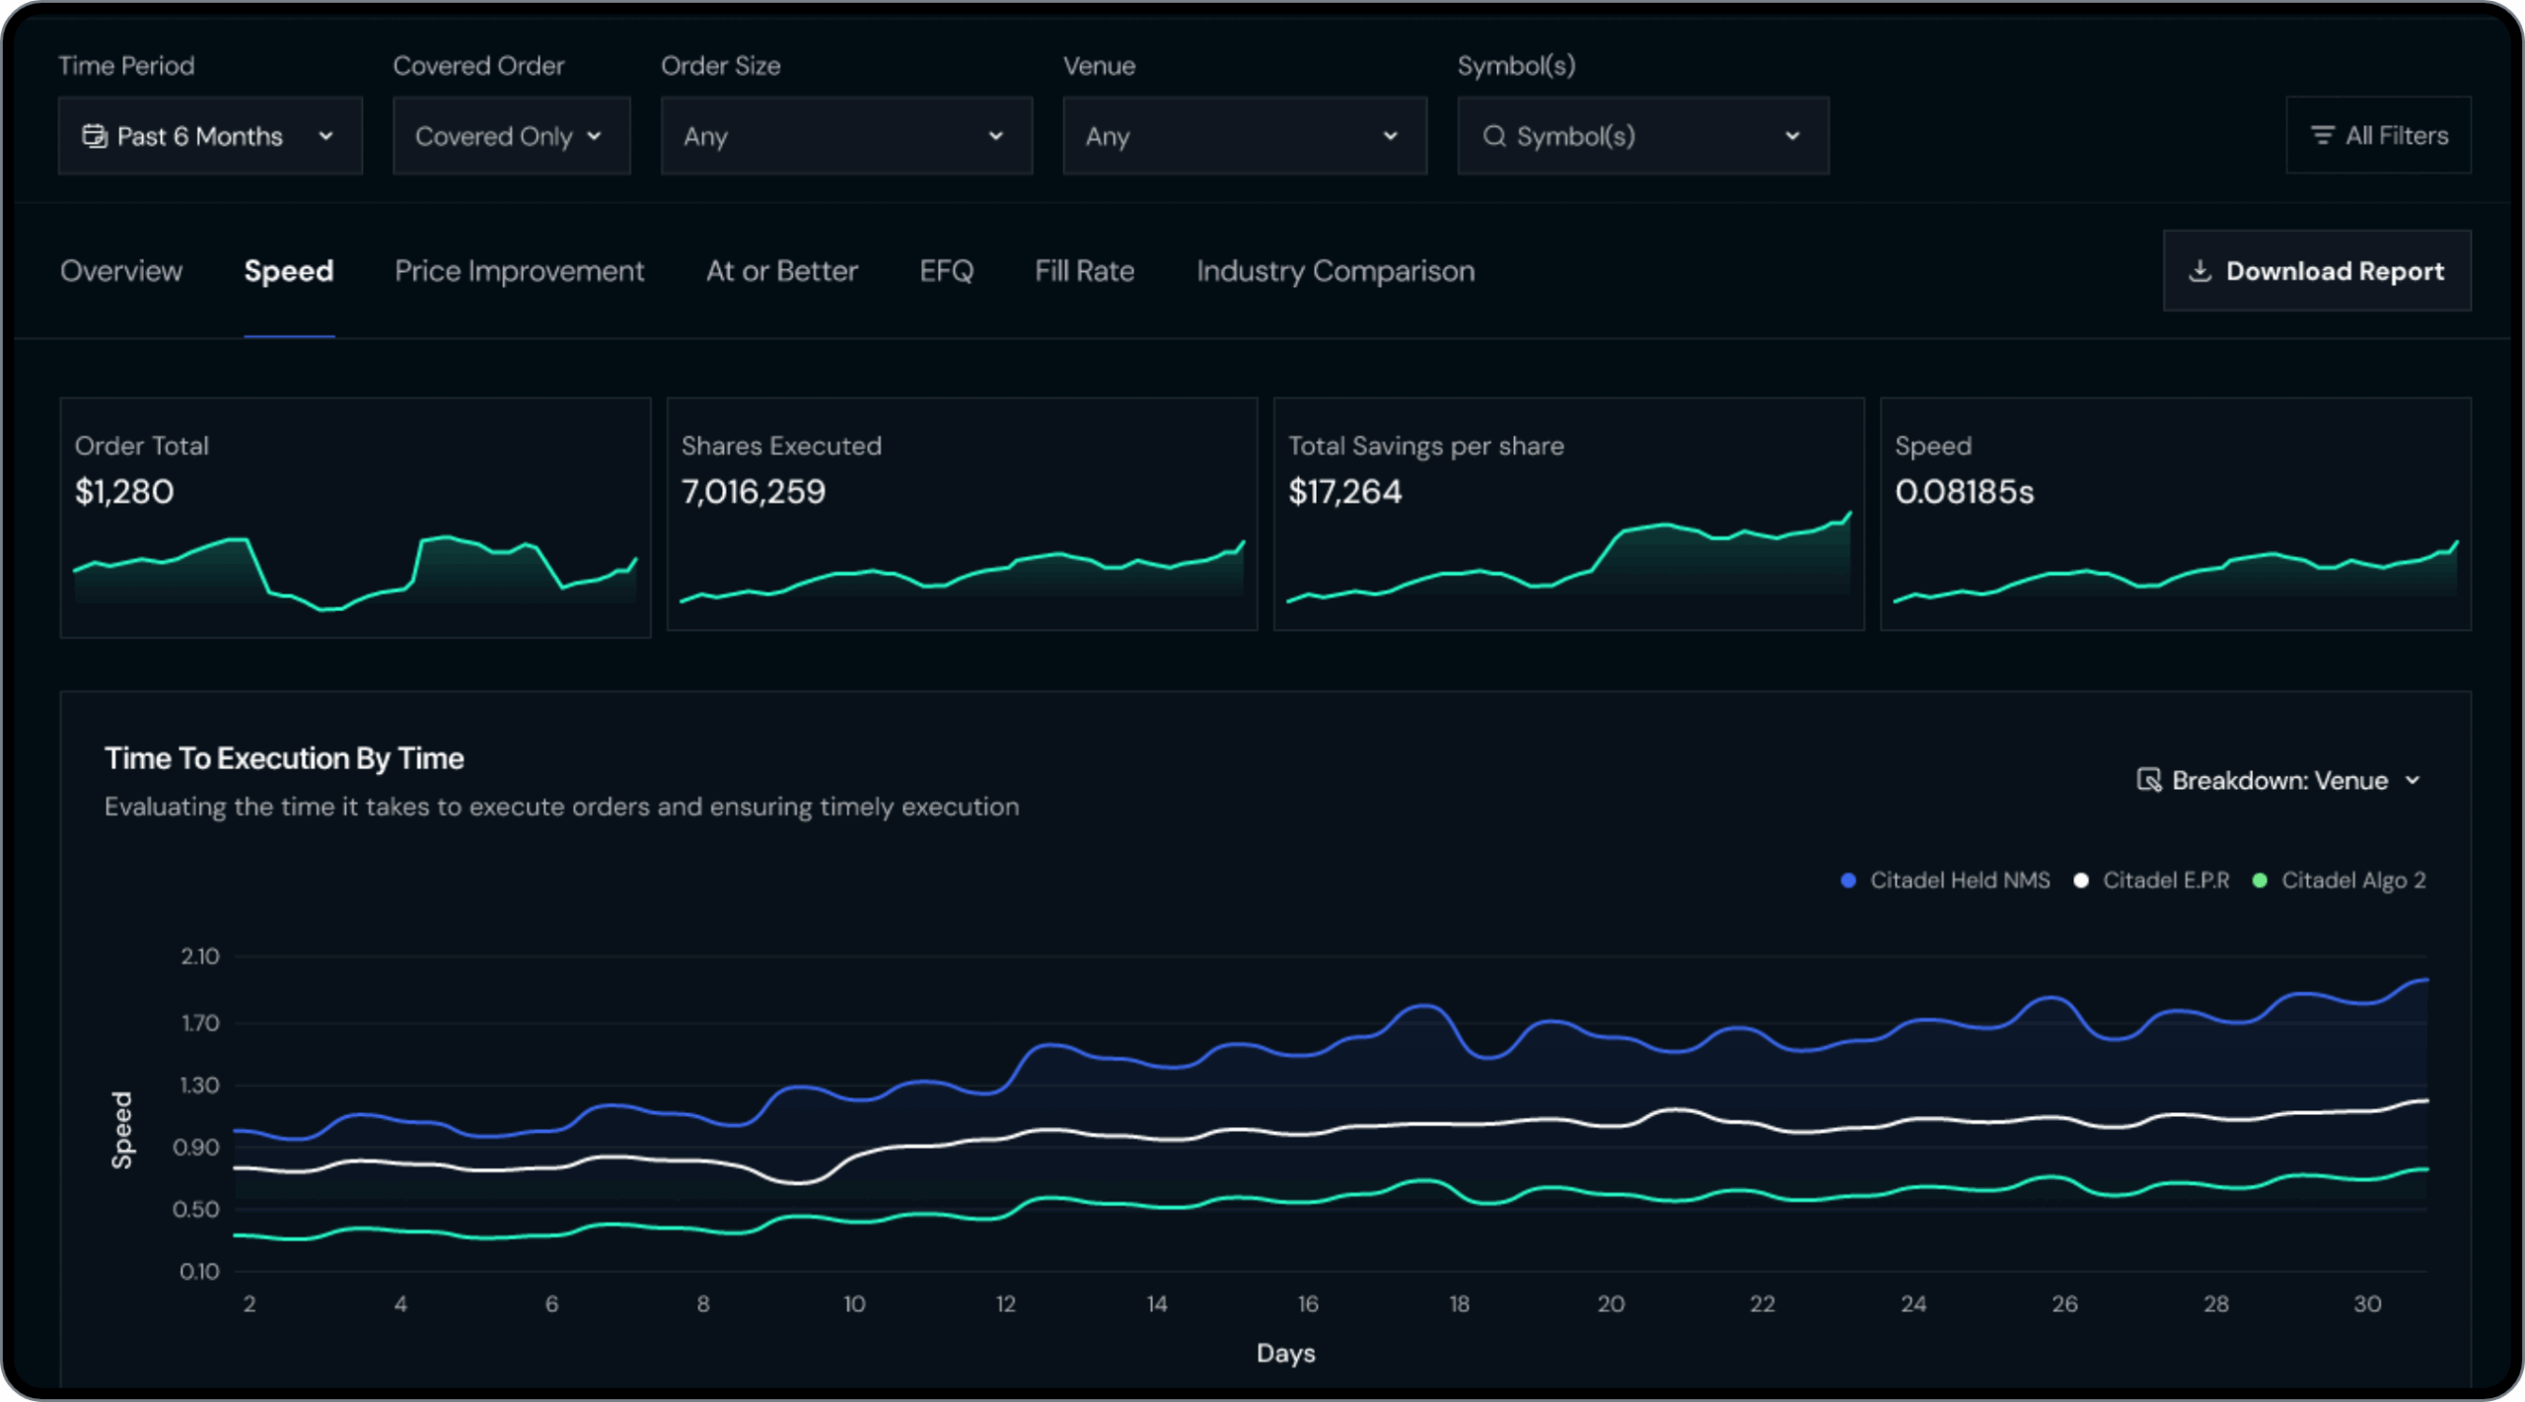Expand the Covered Only dropdown
Viewport: 2525px width, 1402px height.
[x=511, y=136]
